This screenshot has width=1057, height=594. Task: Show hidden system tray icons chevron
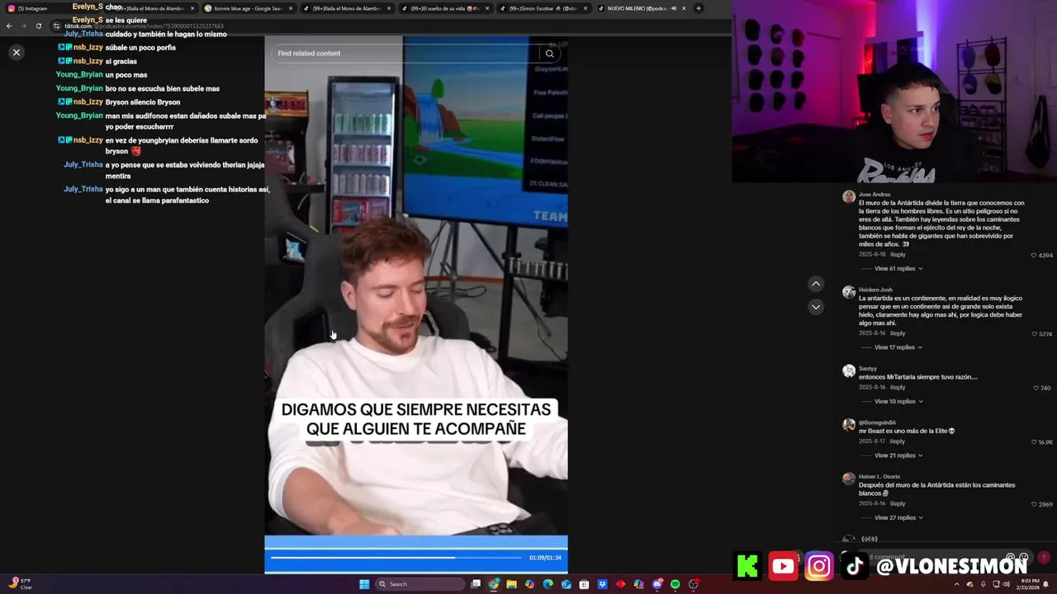pos(957,584)
